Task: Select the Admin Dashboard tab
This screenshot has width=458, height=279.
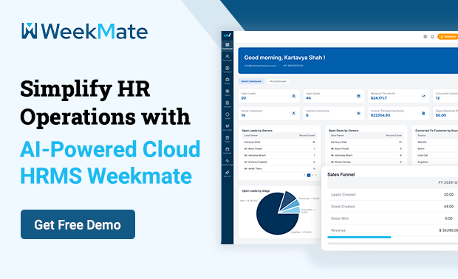Action: 251,81
